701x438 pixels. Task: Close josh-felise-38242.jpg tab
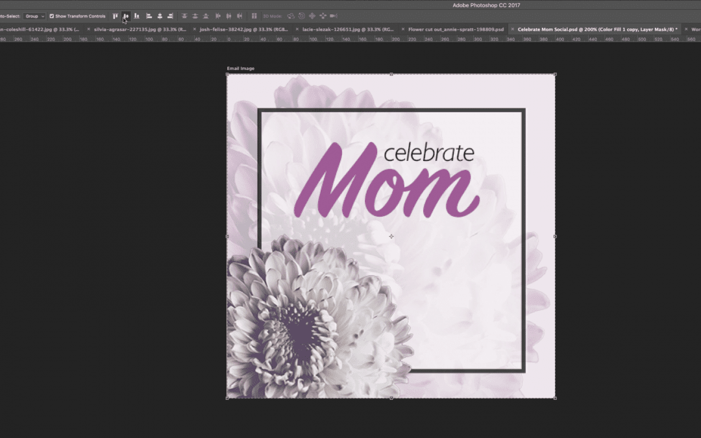[195, 29]
